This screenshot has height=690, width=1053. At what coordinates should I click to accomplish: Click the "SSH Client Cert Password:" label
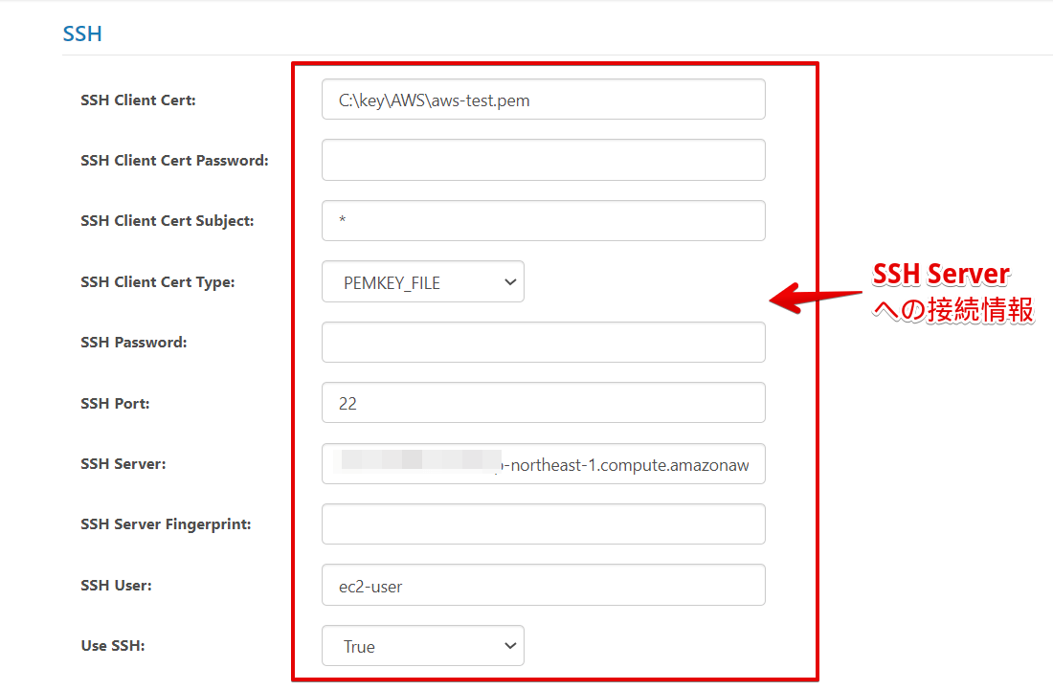(174, 161)
